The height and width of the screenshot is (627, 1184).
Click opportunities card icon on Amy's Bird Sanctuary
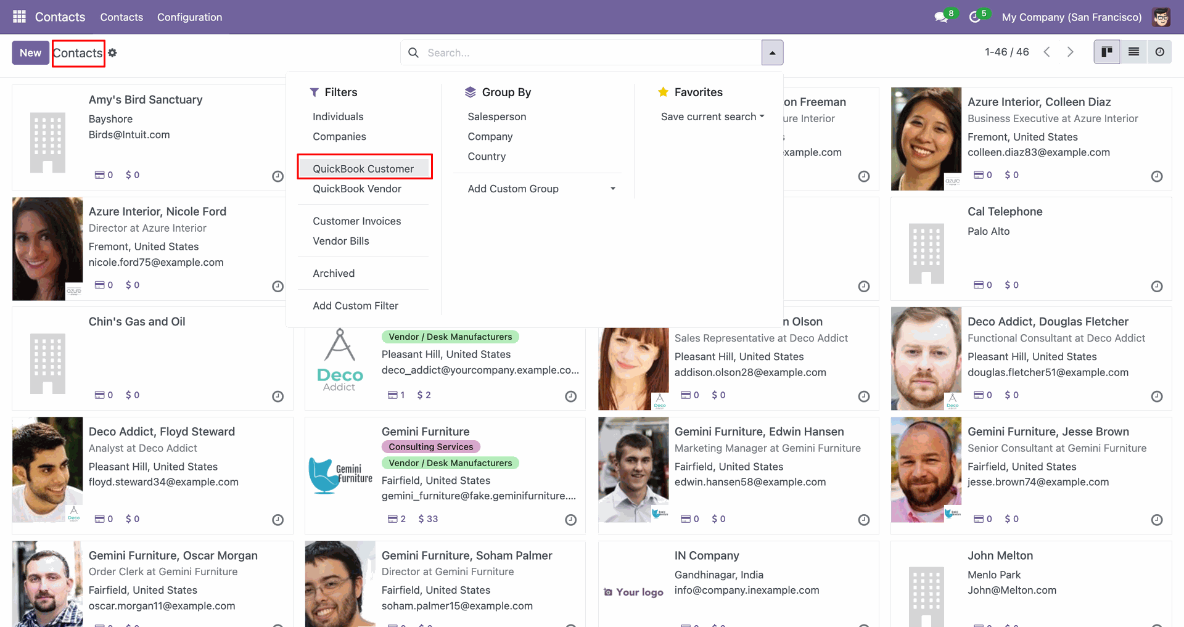coord(99,175)
